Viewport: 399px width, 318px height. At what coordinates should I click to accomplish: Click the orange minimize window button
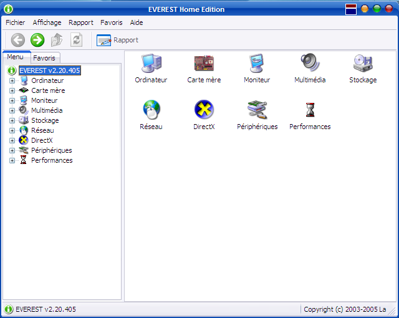pos(365,9)
